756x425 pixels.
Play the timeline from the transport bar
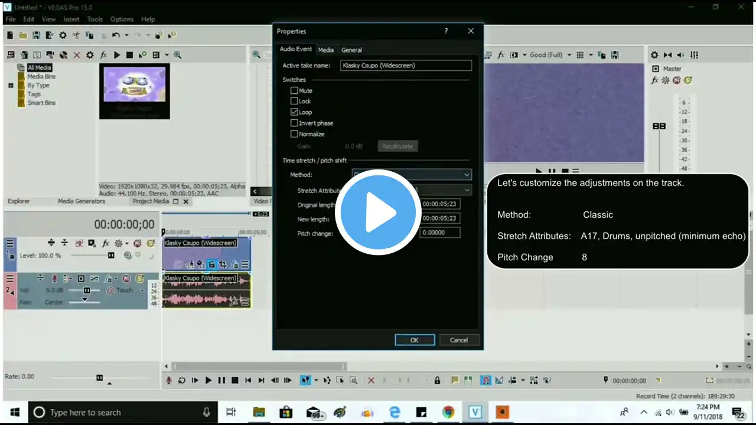tap(208, 381)
